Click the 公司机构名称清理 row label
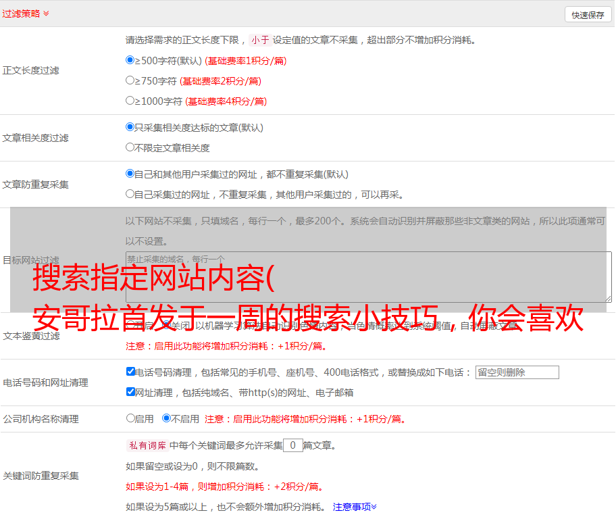This screenshot has height=519, width=616. [41, 419]
